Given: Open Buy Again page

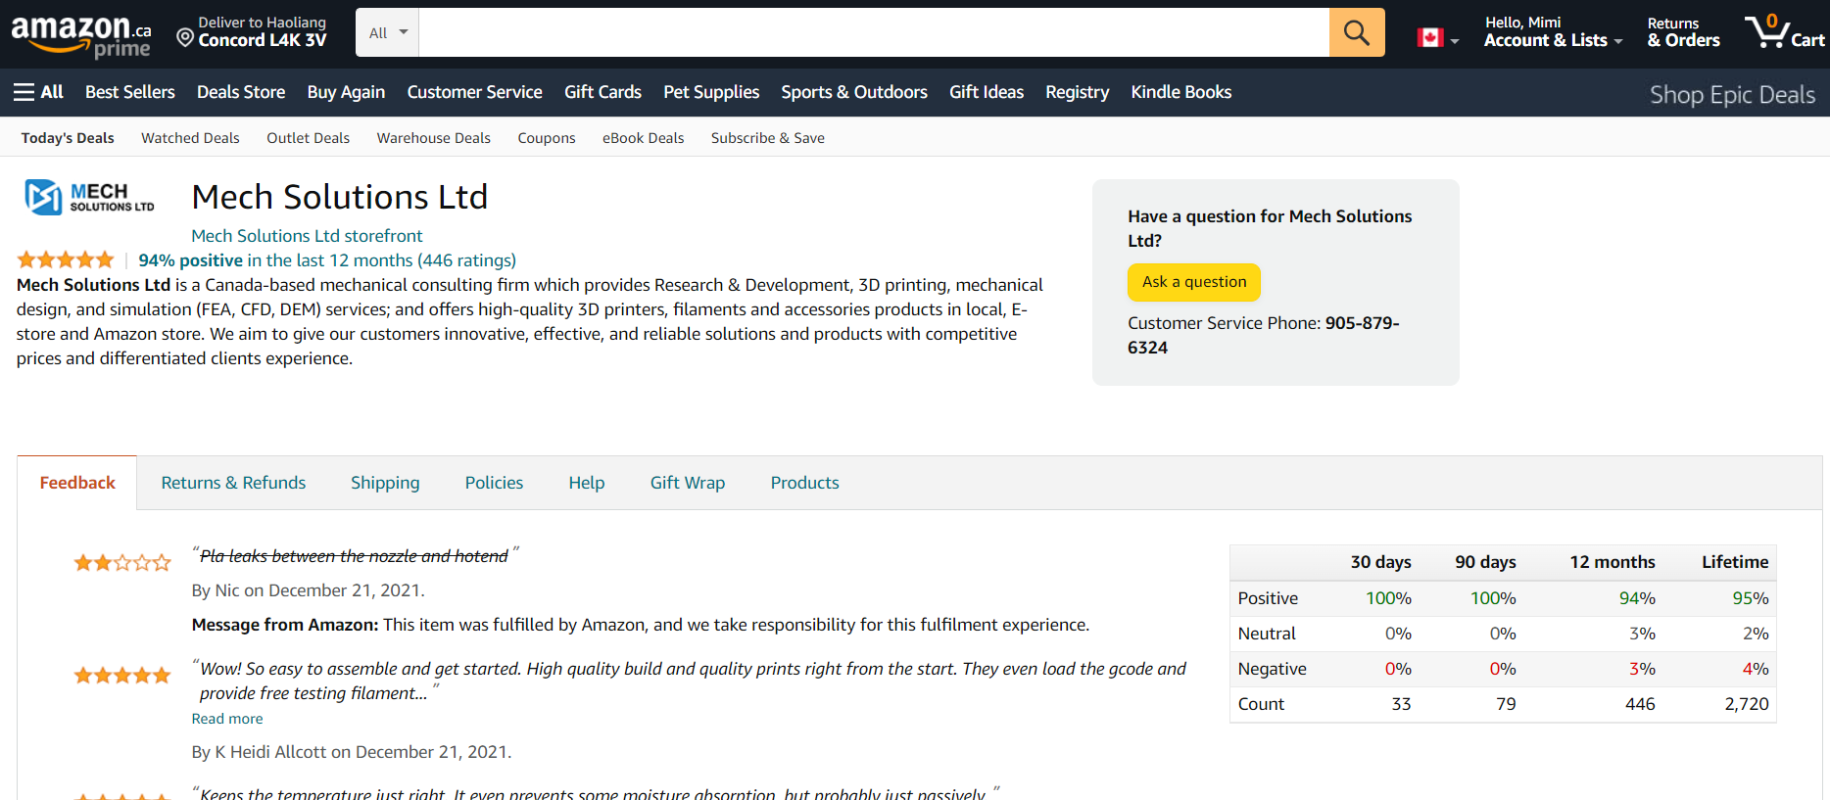Looking at the screenshot, I should click(346, 92).
